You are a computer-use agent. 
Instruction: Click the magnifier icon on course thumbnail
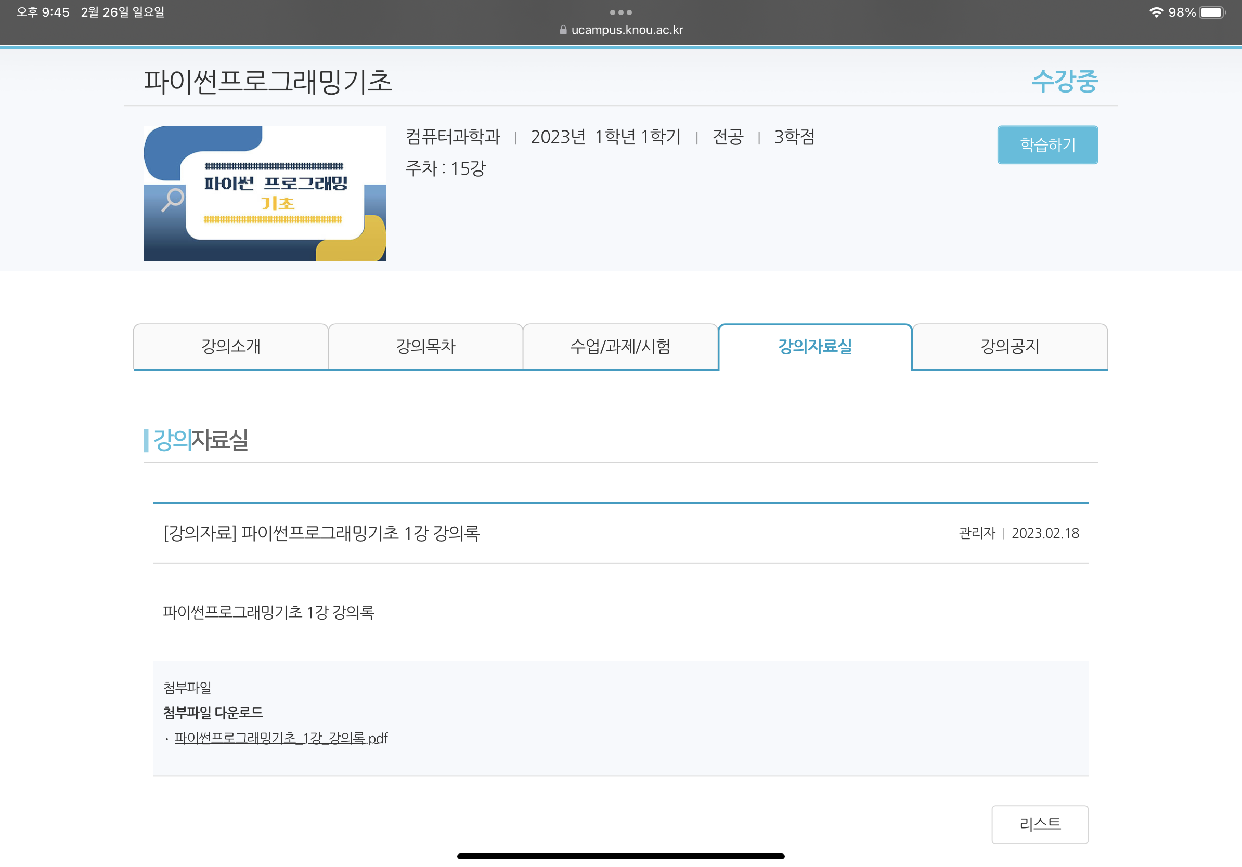173,200
